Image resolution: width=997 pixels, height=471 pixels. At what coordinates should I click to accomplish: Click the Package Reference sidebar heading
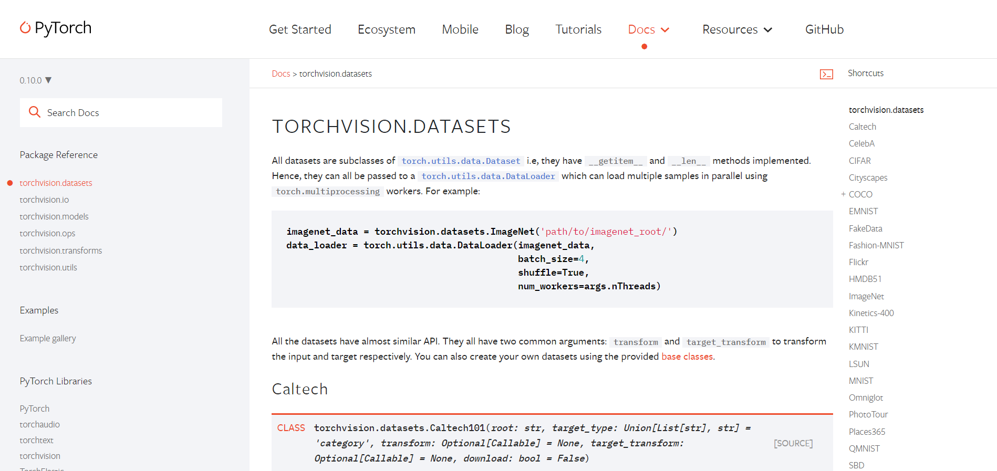tap(59, 155)
